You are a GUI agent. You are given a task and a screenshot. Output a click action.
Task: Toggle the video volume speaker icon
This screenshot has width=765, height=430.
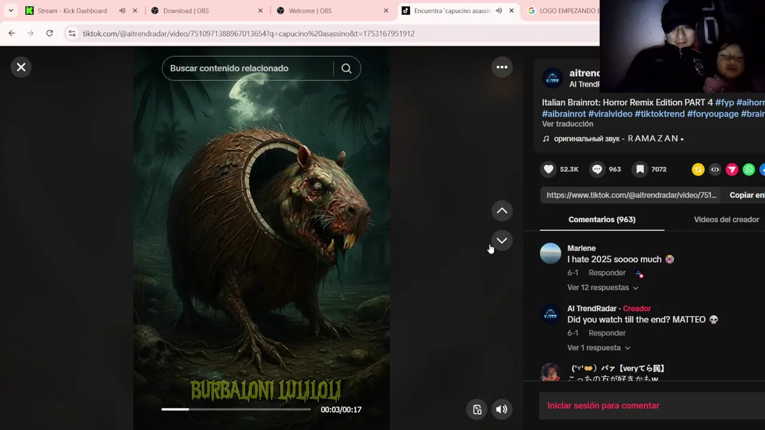click(501, 409)
